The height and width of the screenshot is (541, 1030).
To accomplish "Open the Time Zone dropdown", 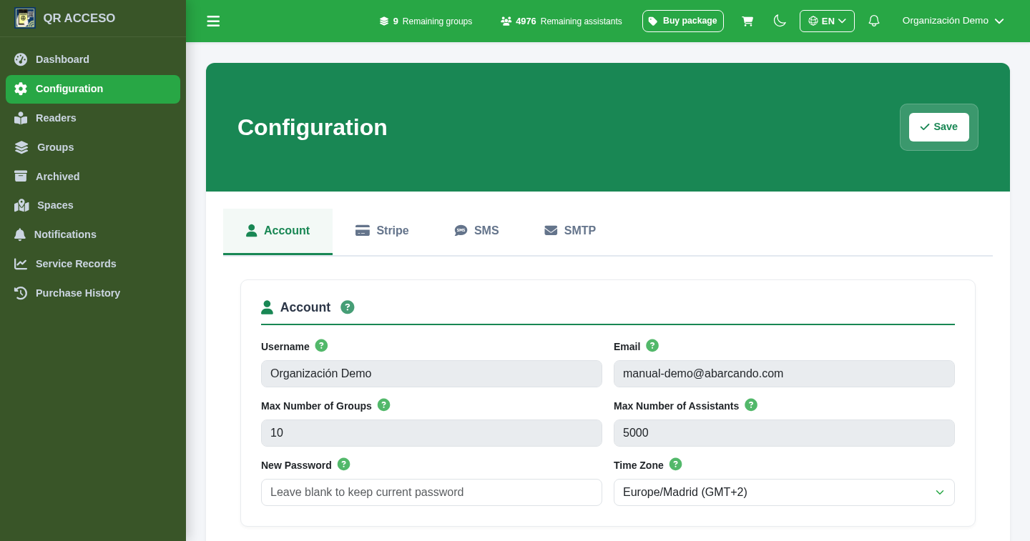I will click(784, 492).
